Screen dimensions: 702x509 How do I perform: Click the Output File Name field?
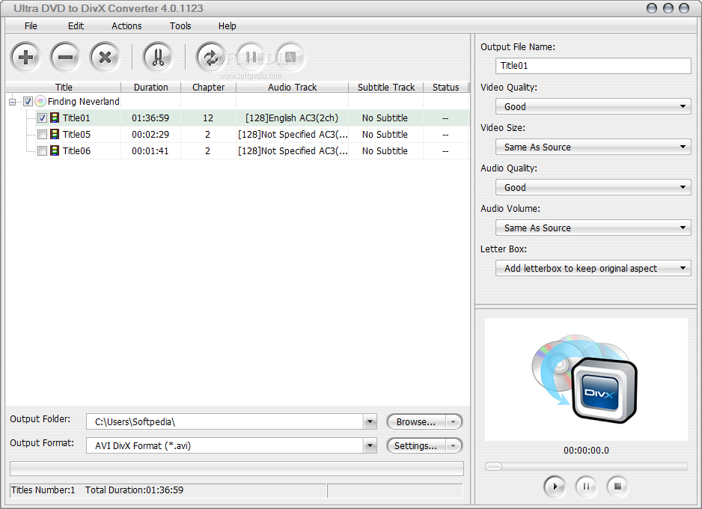tap(593, 66)
